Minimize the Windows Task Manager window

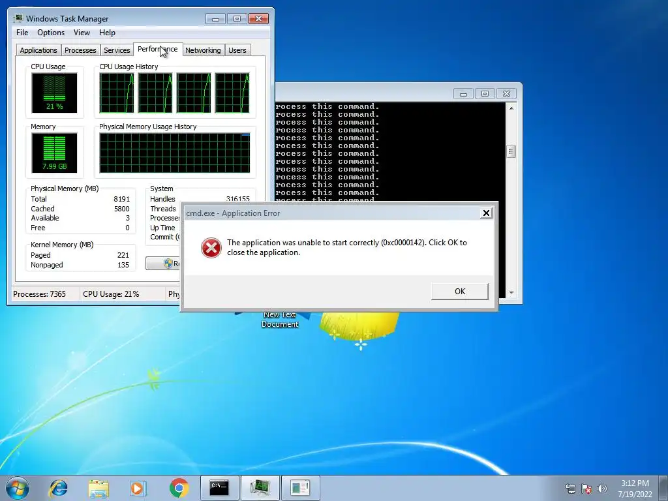(215, 19)
